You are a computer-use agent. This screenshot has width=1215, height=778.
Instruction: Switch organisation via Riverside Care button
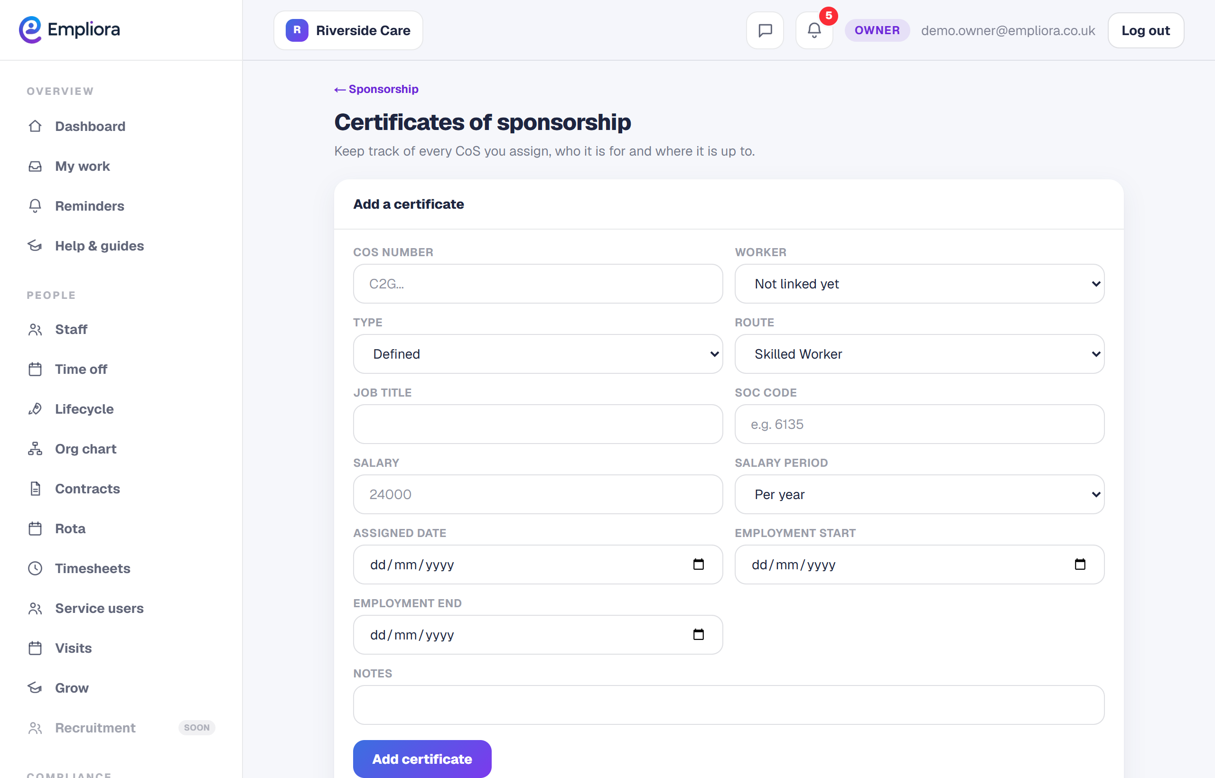348,30
